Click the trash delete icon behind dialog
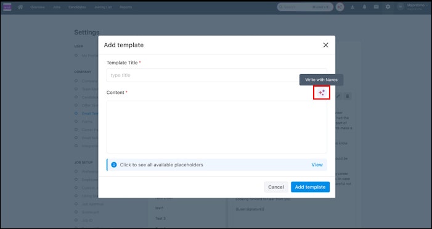This screenshot has height=229, width=432. point(348,96)
